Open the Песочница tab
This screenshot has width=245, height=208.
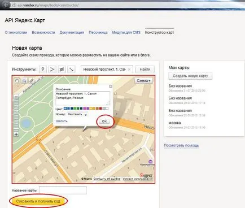pos(98,32)
